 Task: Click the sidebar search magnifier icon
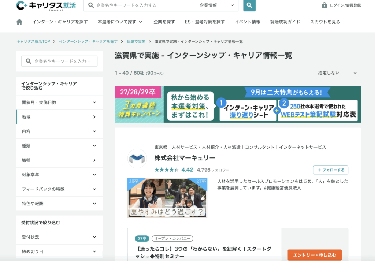pyautogui.click(x=28, y=61)
